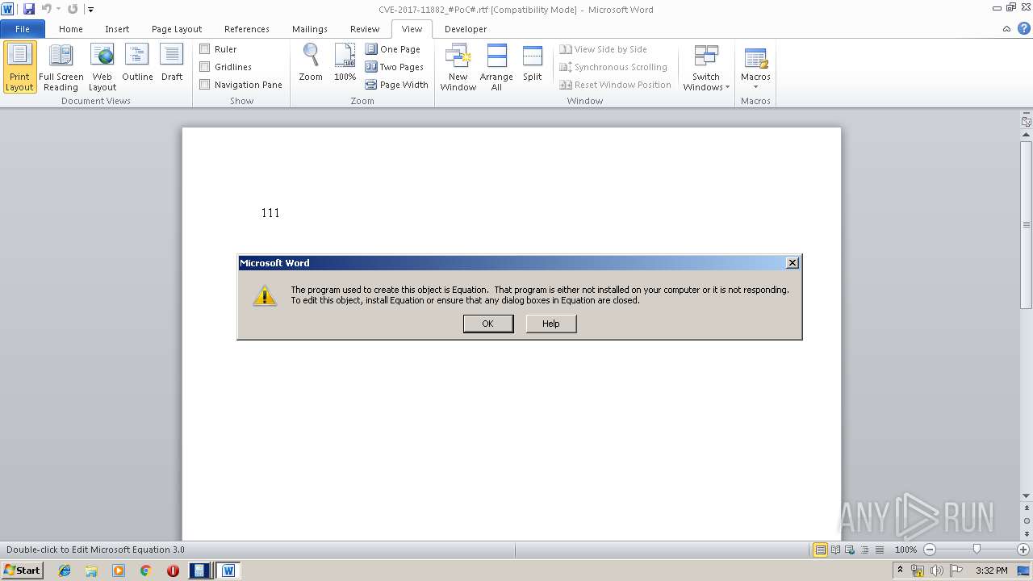Screen dimensions: 1033x581
Task: Switch to the Home tab
Action: tap(71, 29)
